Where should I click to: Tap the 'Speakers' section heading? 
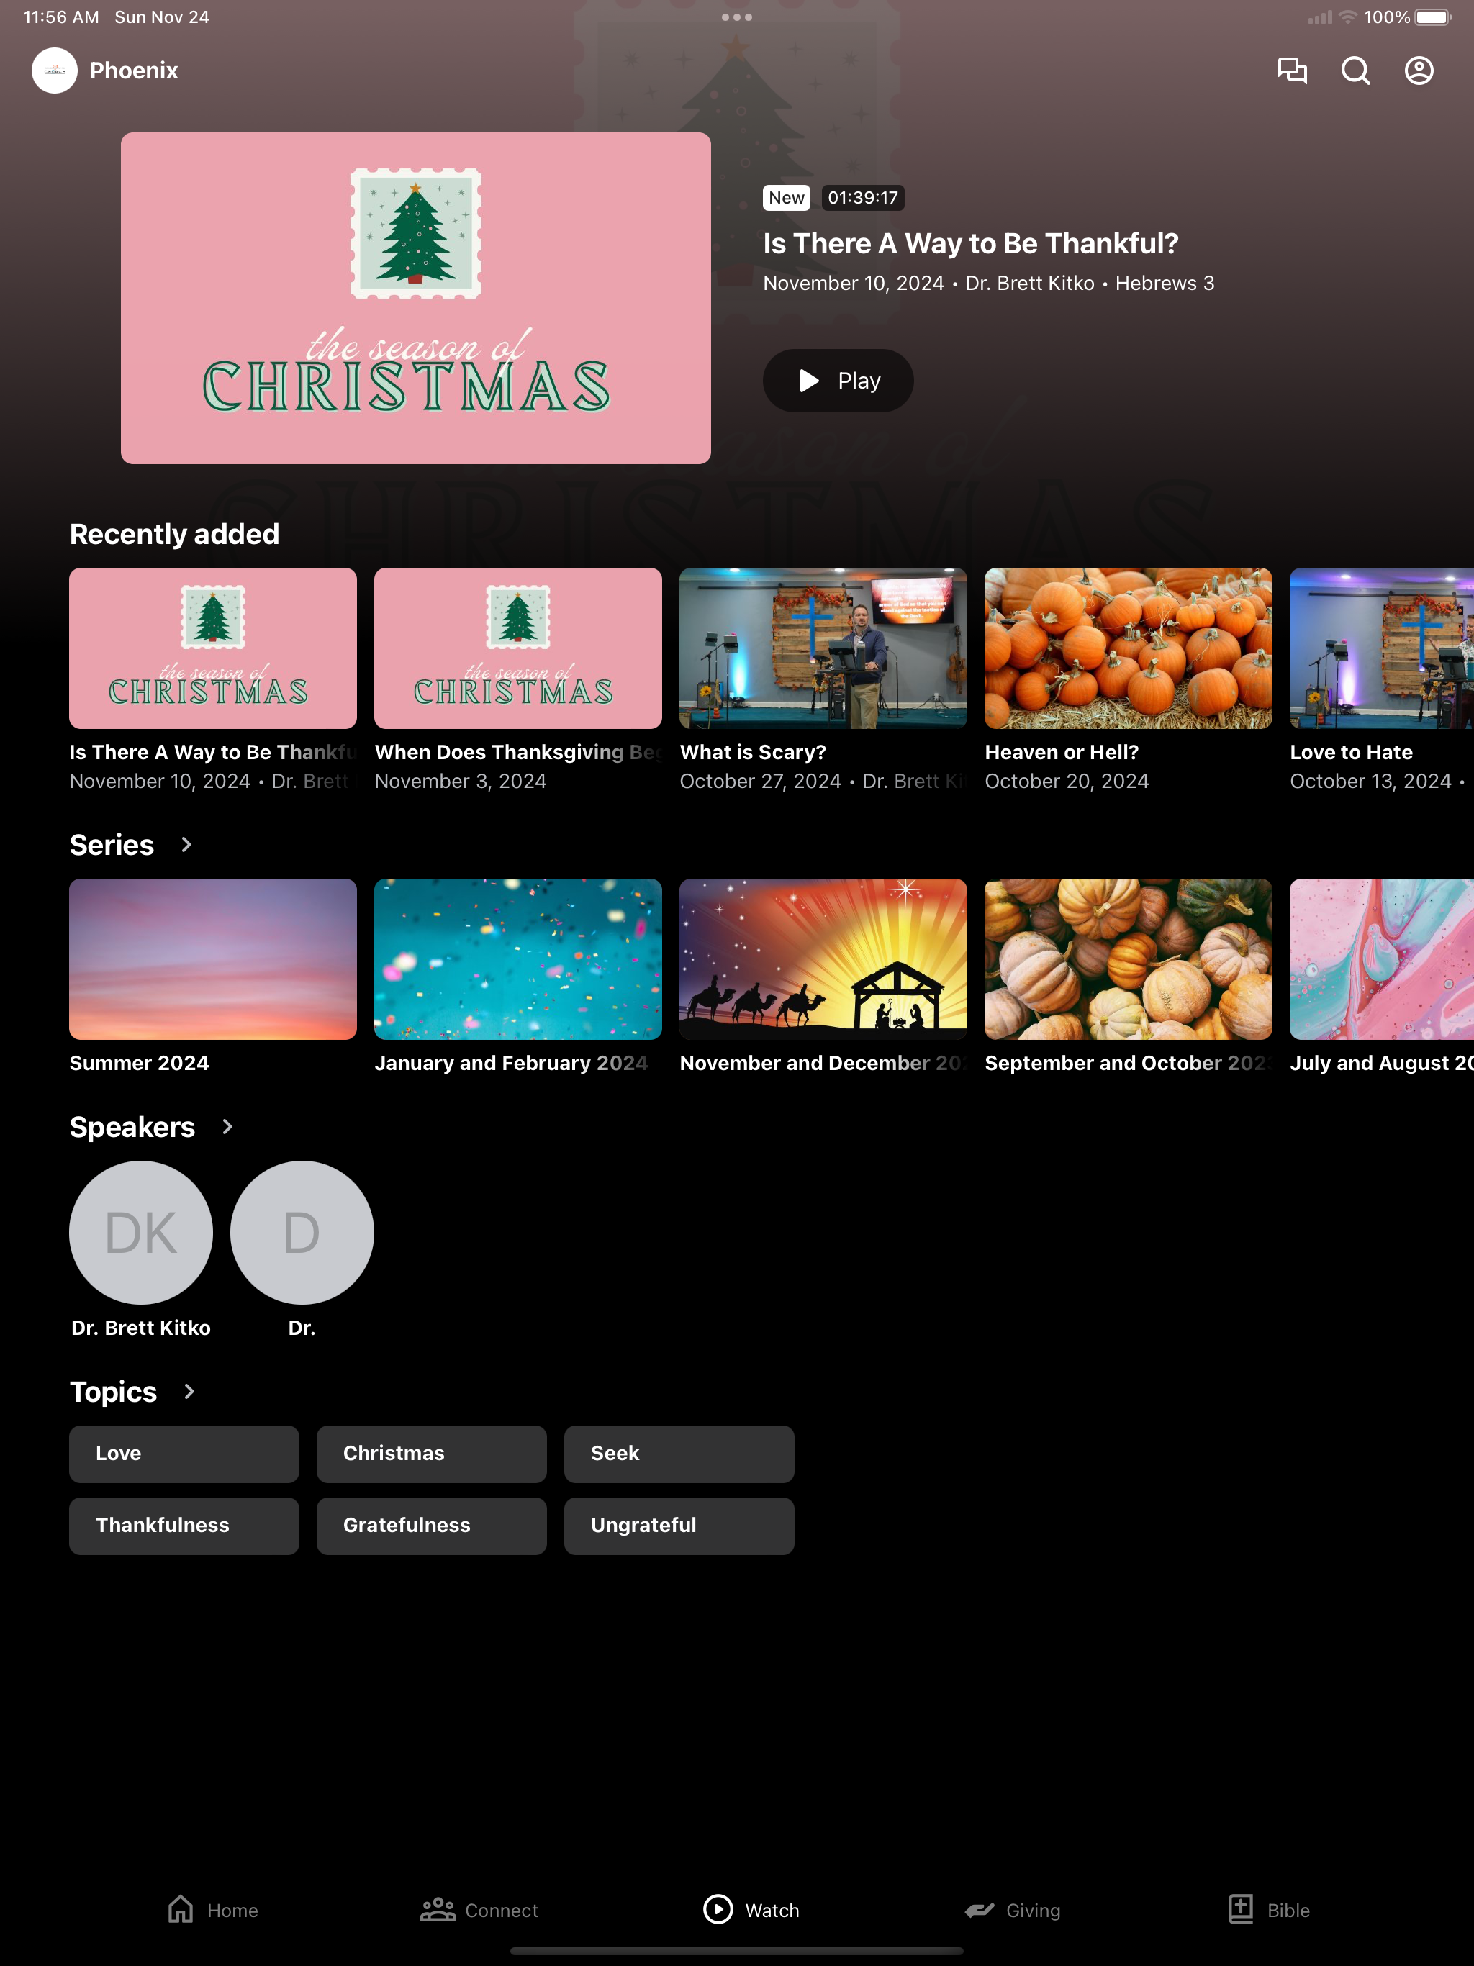pyautogui.click(x=132, y=1127)
